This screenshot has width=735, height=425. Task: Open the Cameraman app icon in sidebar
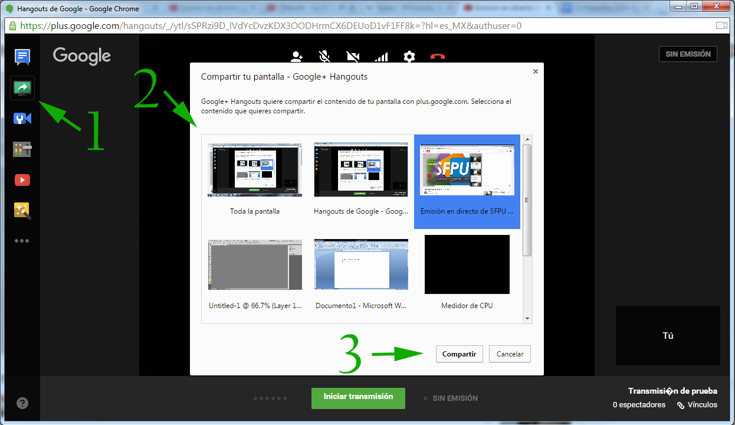[x=22, y=119]
